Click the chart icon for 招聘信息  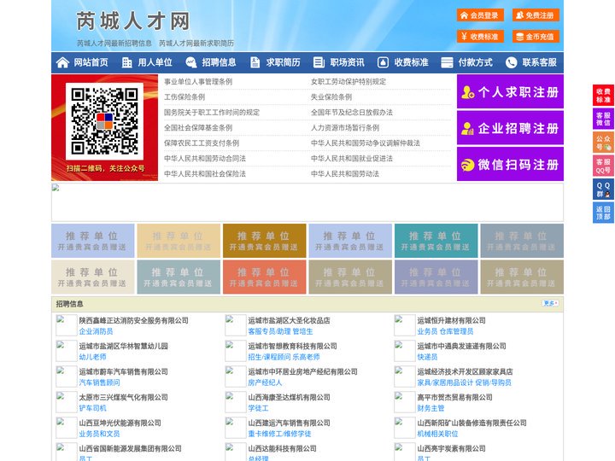click(x=191, y=62)
